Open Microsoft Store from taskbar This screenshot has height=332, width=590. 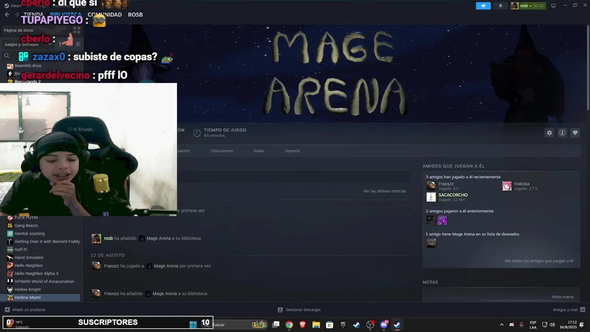[330, 325]
